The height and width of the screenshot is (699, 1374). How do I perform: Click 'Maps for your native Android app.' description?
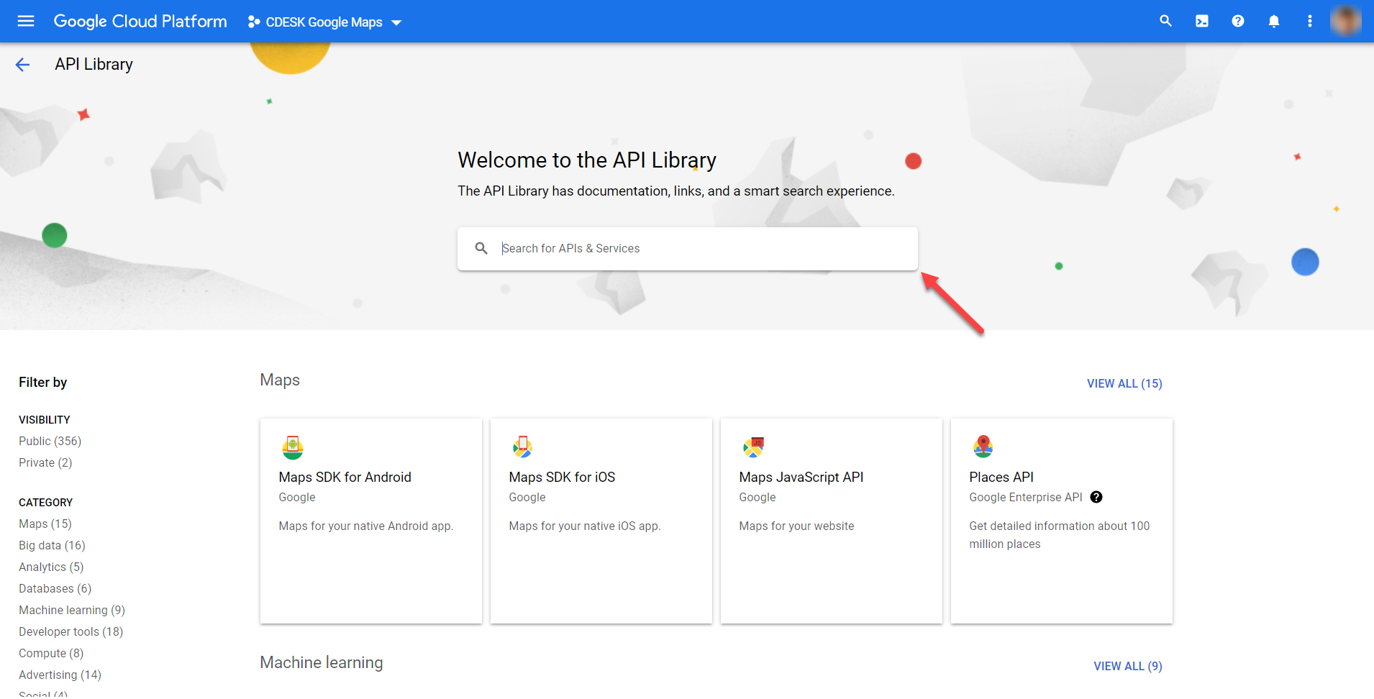click(x=366, y=526)
